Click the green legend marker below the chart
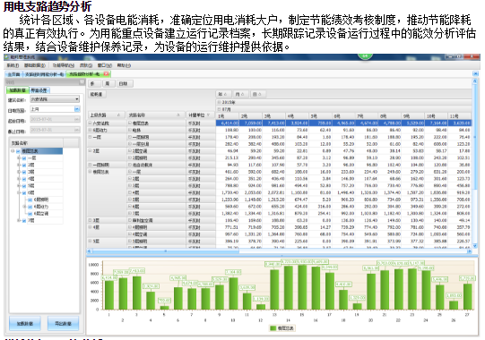This screenshot has width=485, height=340. coord(273,328)
